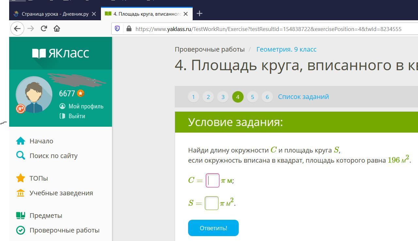Open Список заданий link
Image resolution: width=418 pixels, height=241 pixels.
click(x=303, y=97)
